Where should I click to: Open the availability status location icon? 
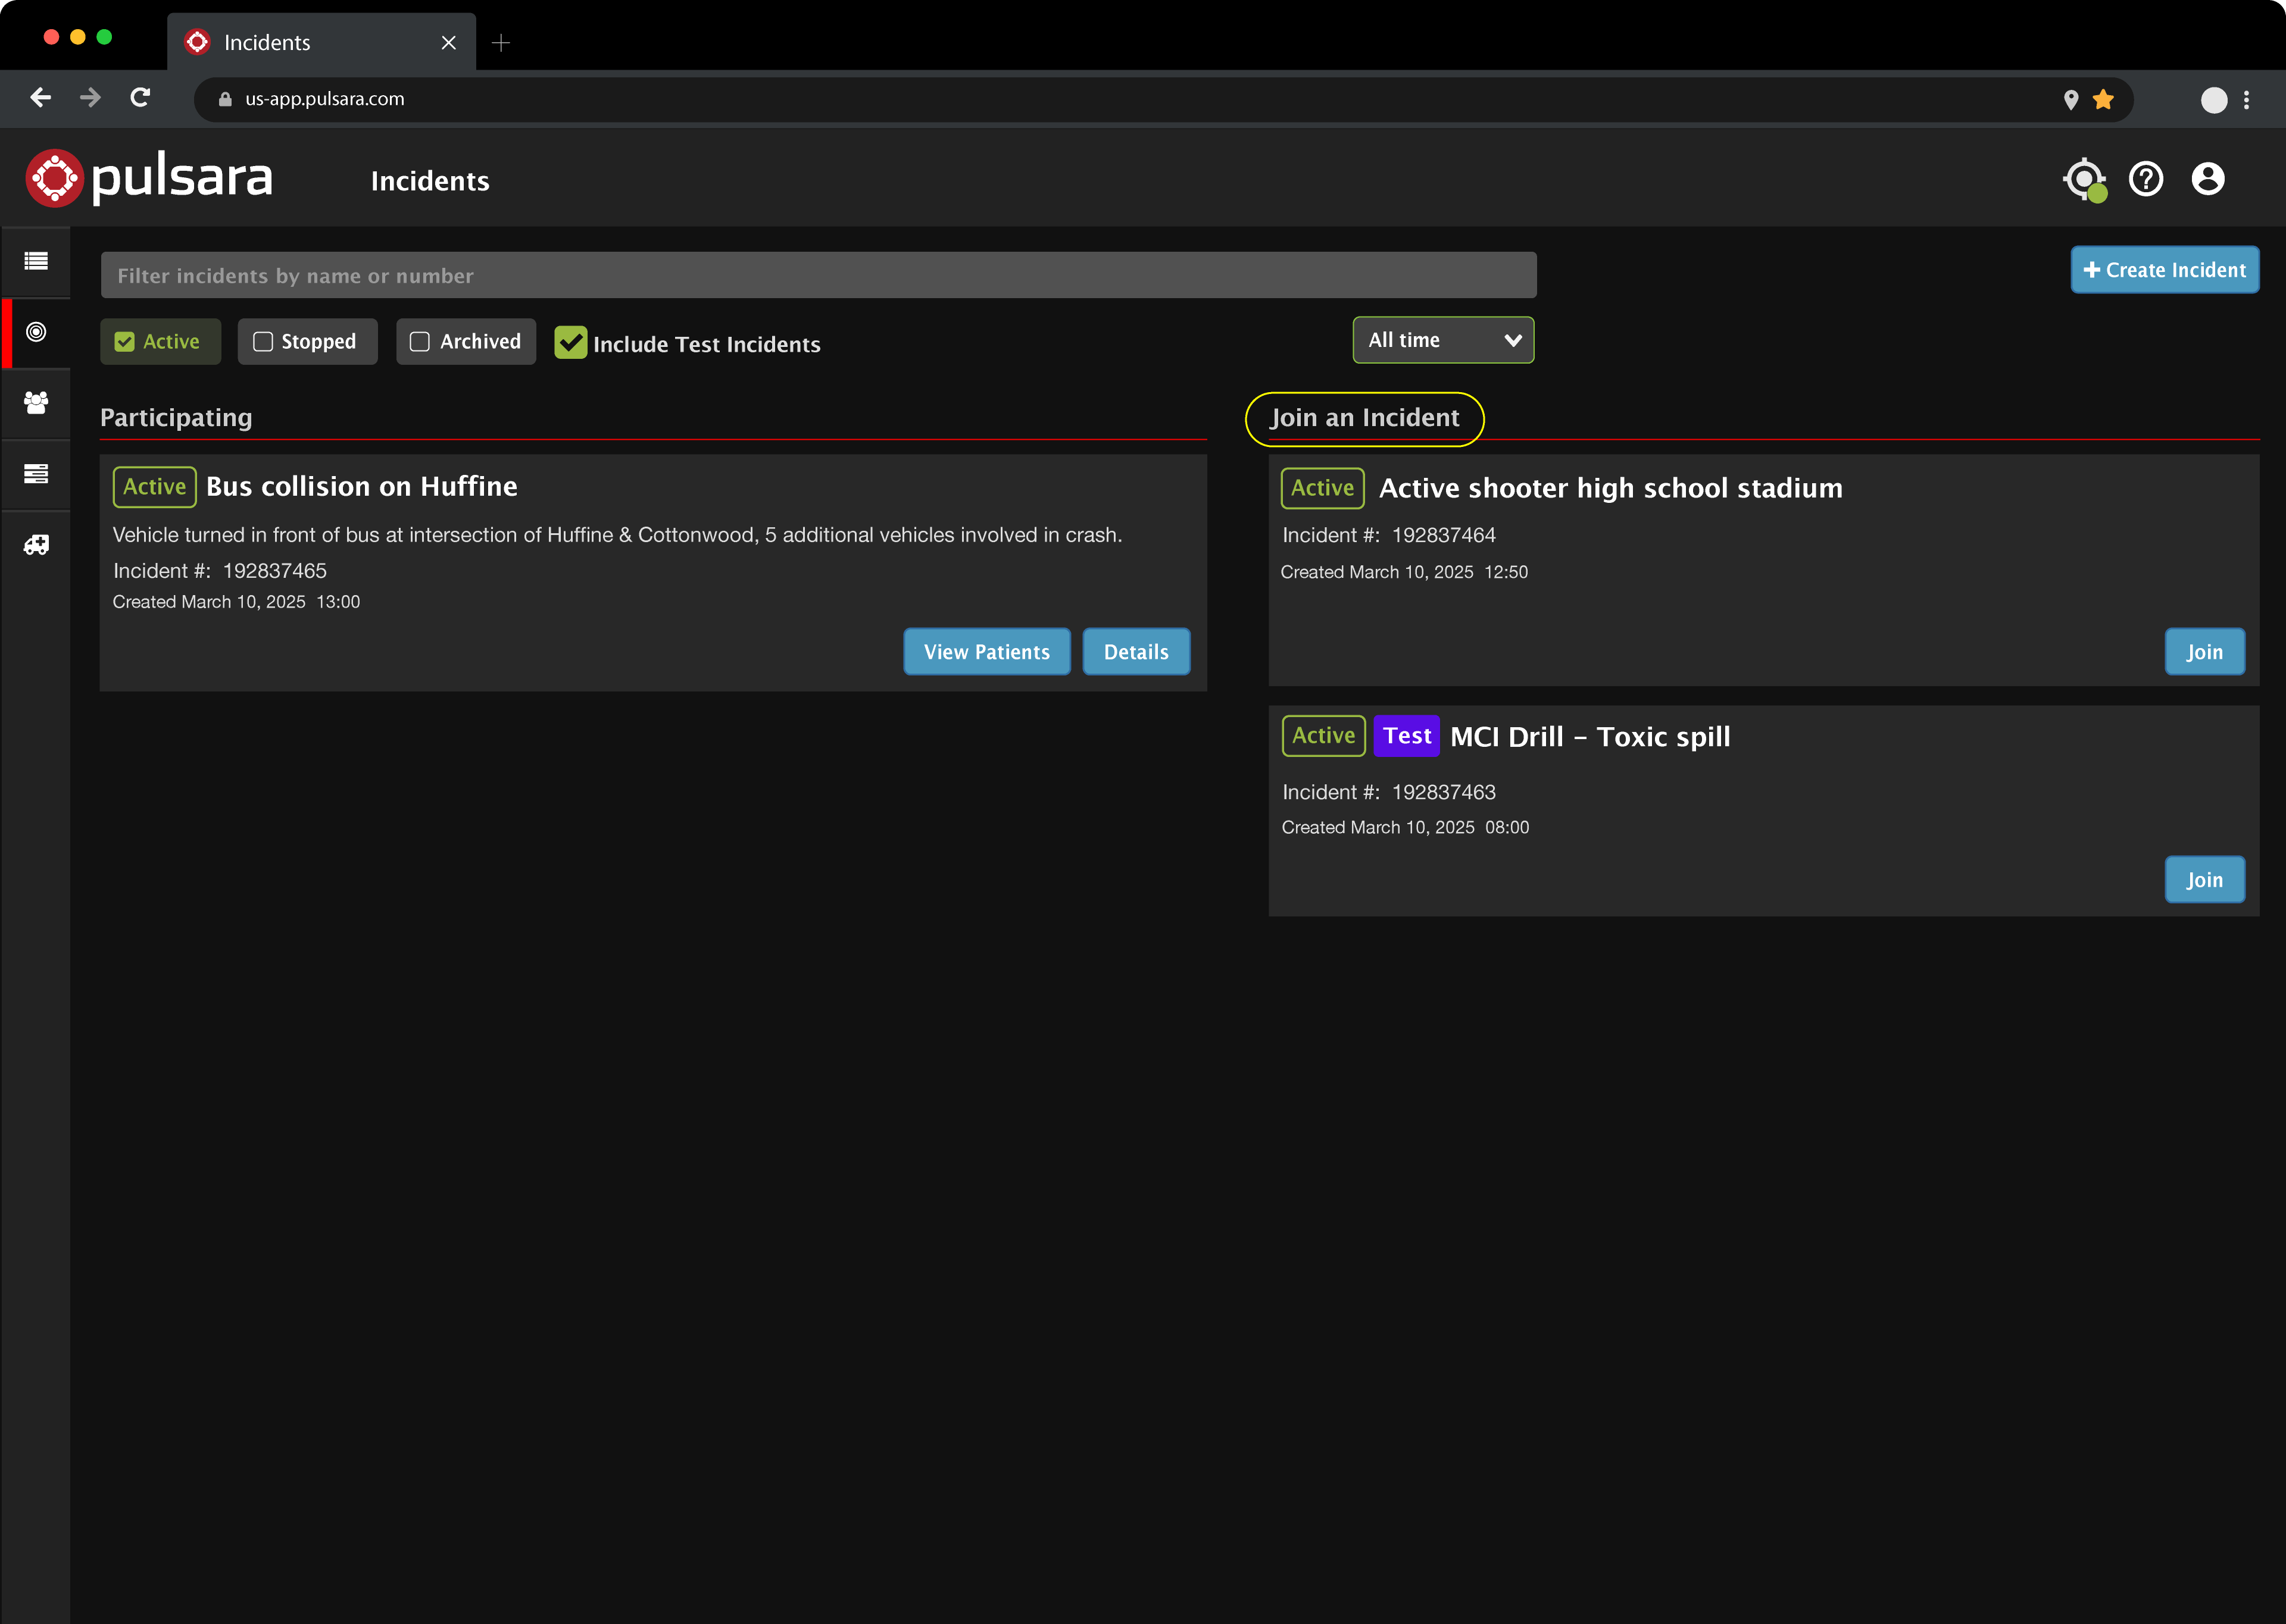coord(2084,179)
